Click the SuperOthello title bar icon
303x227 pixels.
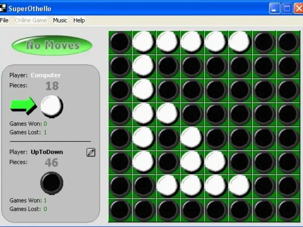point(3,8)
